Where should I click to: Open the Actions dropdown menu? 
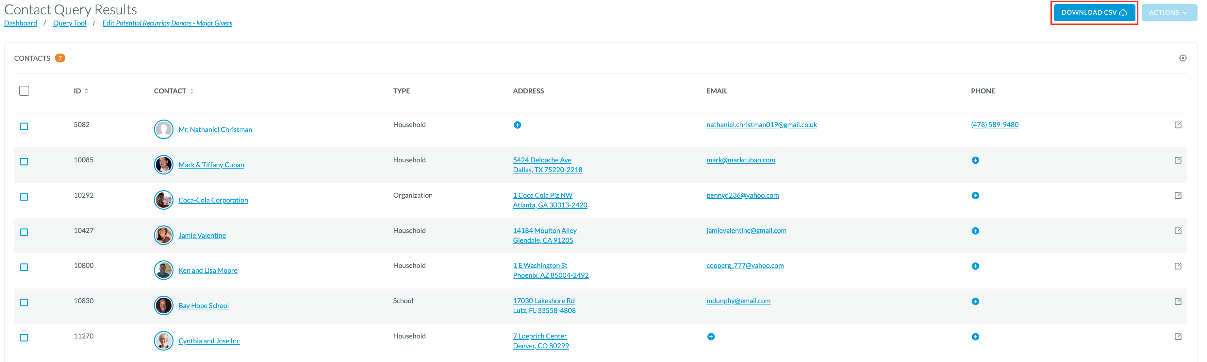click(x=1168, y=13)
